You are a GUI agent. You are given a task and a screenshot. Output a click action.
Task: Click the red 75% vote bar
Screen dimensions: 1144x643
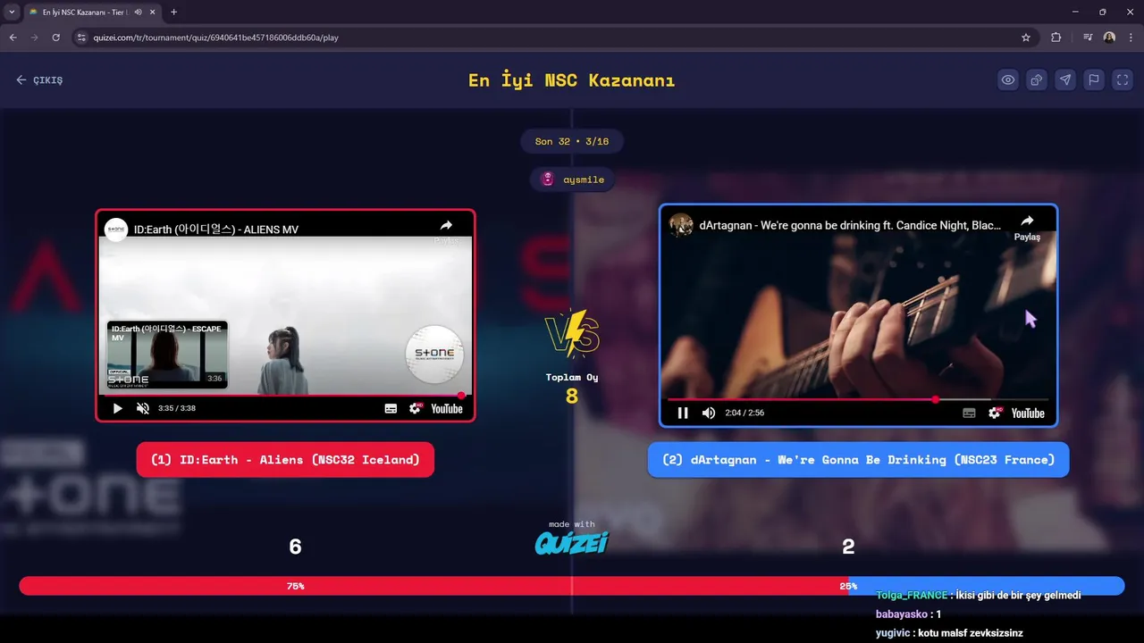click(433, 586)
